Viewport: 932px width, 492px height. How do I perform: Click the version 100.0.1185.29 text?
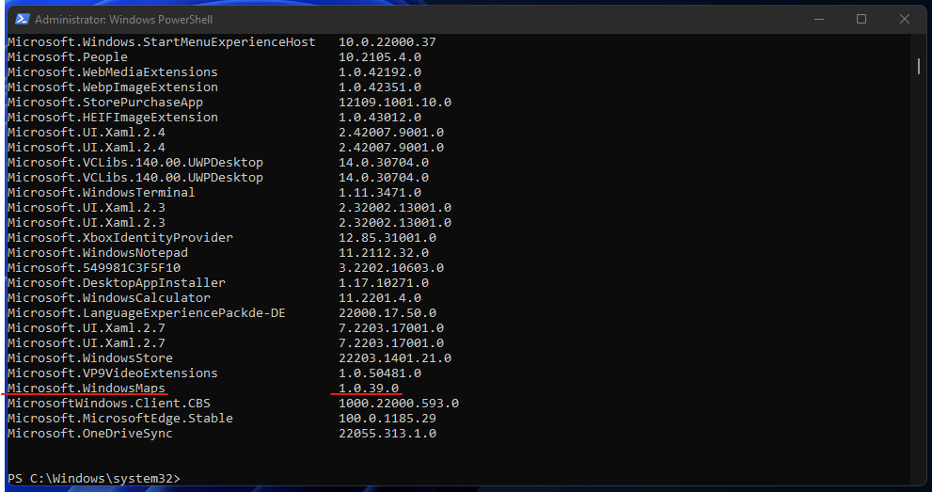[387, 418]
